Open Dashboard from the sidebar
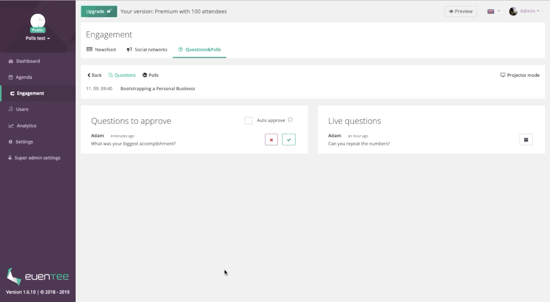The height and width of the screenshot is (302, 550). pyautogui.click(x=28, y=61)
